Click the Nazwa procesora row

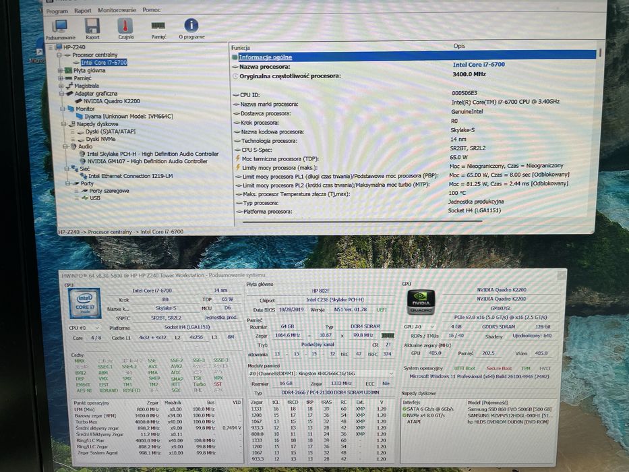413,66
